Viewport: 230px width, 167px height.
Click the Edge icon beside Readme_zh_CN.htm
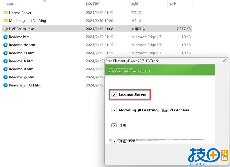click(x=6, y=85)
